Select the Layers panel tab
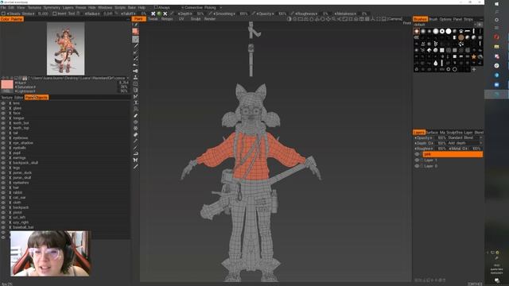This screenshot has height=286, width=509. click(419, 133)
